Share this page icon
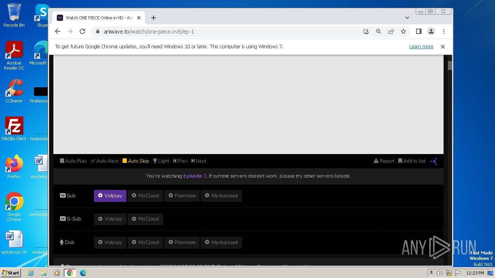This screenshot has height=278, width=495. [391, 32]
